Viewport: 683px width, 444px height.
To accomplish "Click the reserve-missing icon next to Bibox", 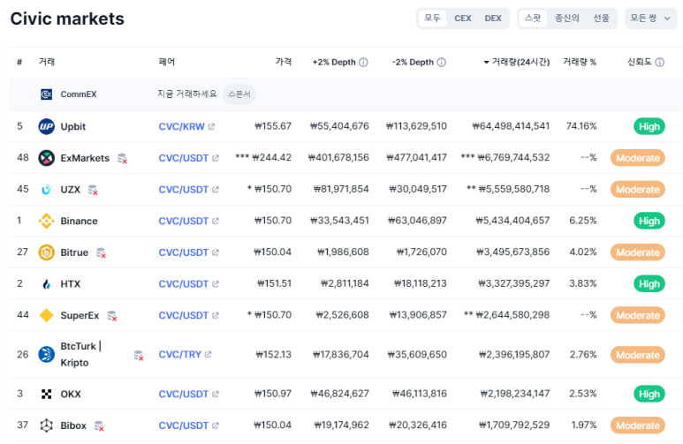I will point(99,425).
